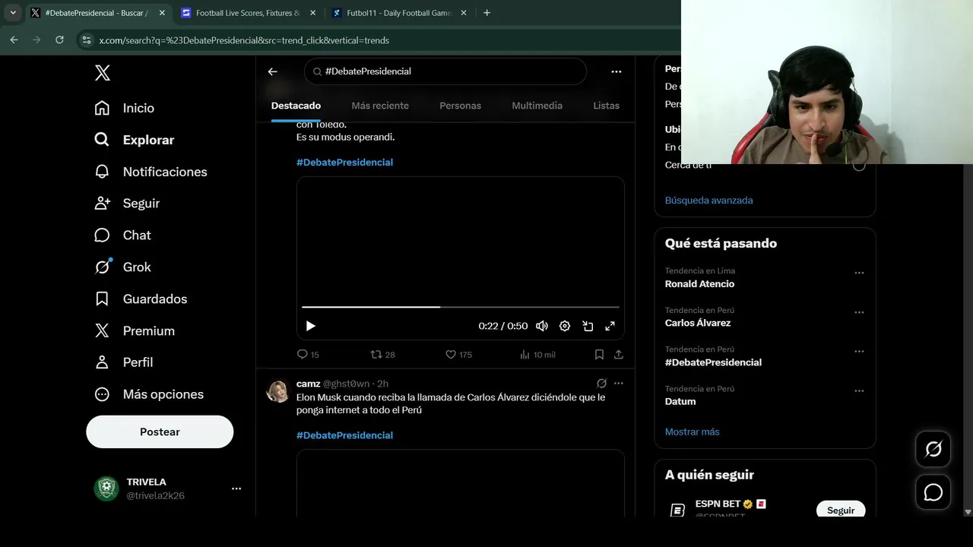Open options for Carlos Álvarez trend
The image size is (973, 547).
pyautogui.click(x=859, y=312)
